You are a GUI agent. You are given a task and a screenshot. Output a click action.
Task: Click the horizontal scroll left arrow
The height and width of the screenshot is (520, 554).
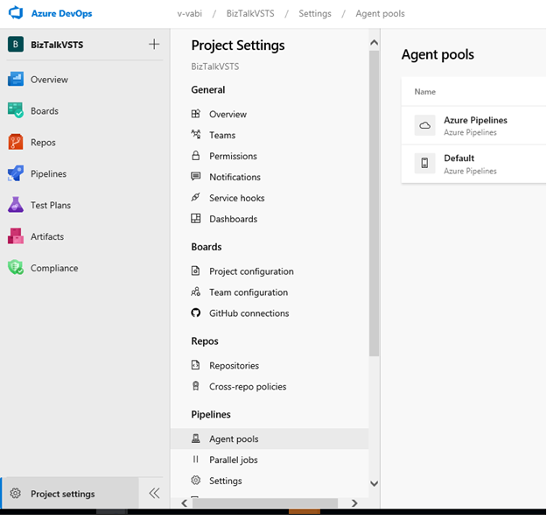(185, 502)
